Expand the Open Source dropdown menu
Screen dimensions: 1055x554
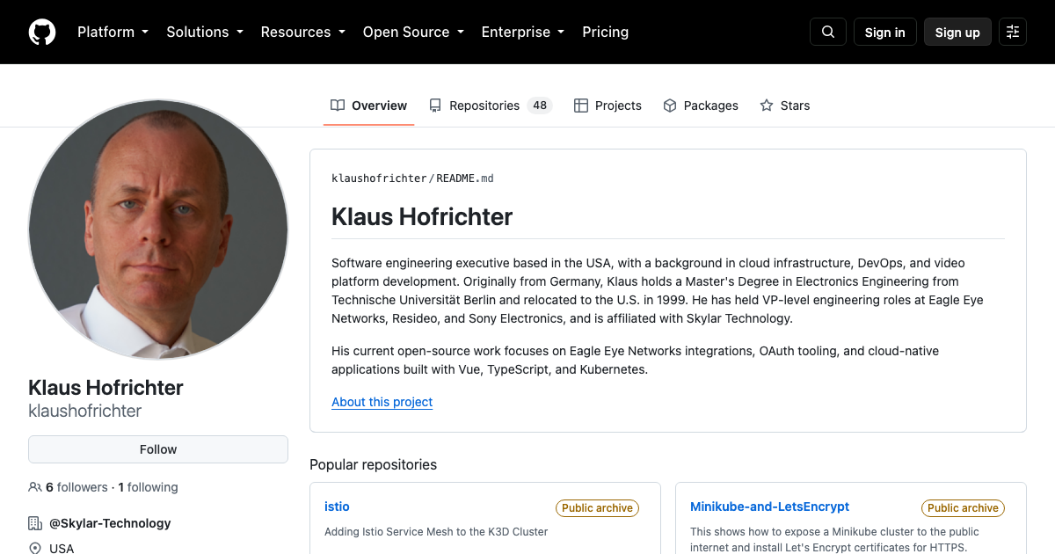click(x=413, y=32)
